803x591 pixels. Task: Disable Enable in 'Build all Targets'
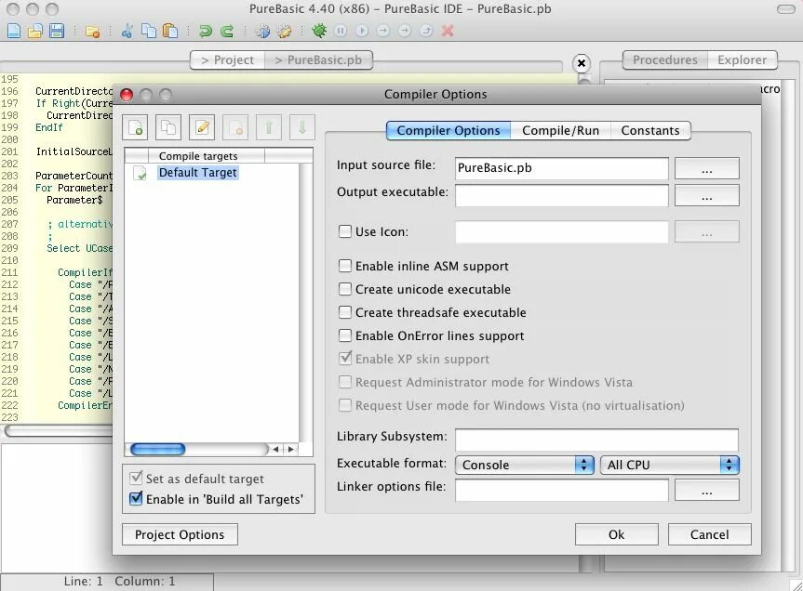(x=135, y=498)
